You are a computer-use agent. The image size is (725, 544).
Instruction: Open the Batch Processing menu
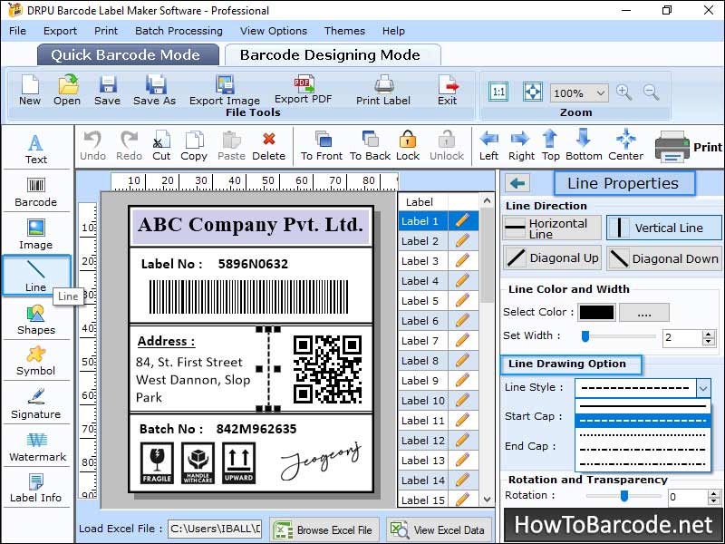click(x=178, y=30)
